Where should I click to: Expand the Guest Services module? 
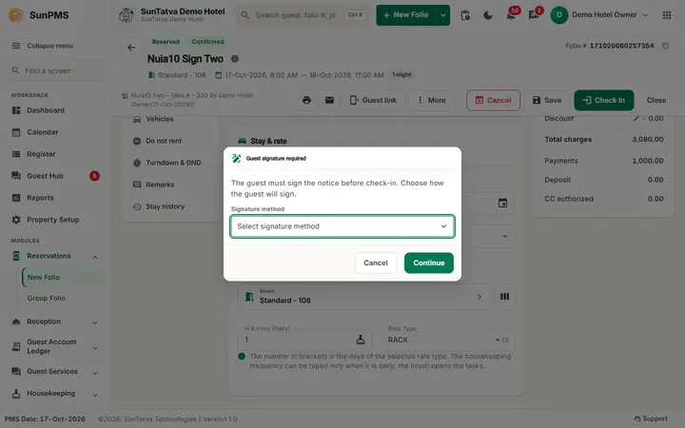tap(95, 373)
